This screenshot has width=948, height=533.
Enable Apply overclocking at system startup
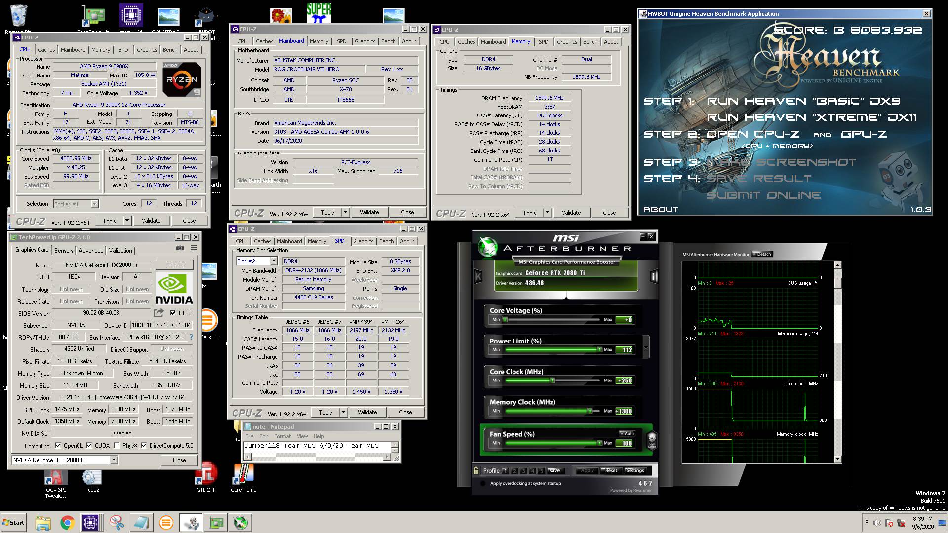pyautogui.click(x=483, y=483)
